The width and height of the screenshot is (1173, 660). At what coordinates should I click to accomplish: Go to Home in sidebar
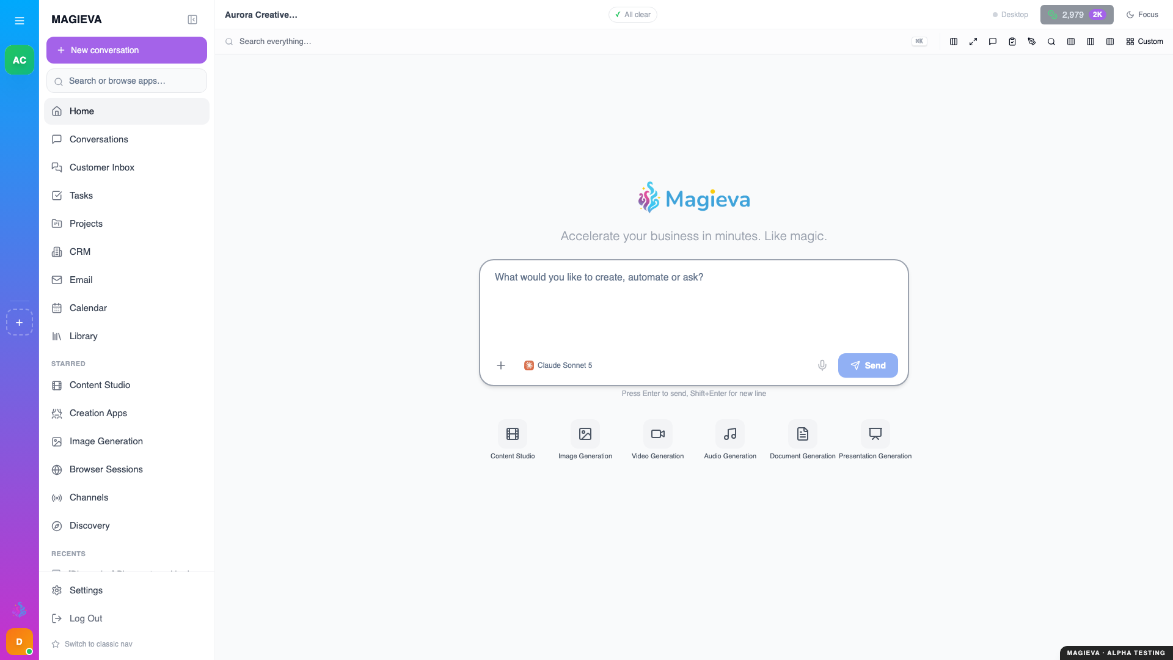126,111
